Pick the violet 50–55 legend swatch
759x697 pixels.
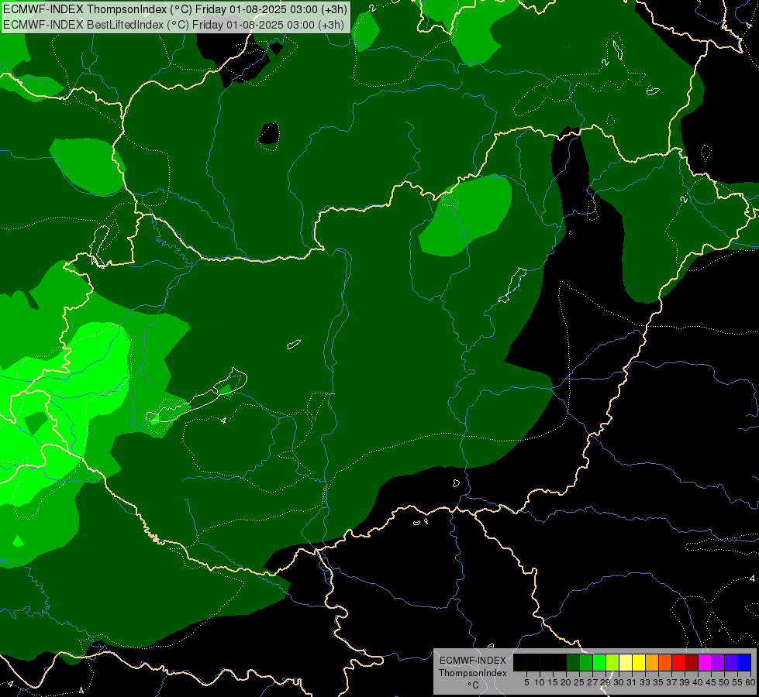(x=731, y=662)
